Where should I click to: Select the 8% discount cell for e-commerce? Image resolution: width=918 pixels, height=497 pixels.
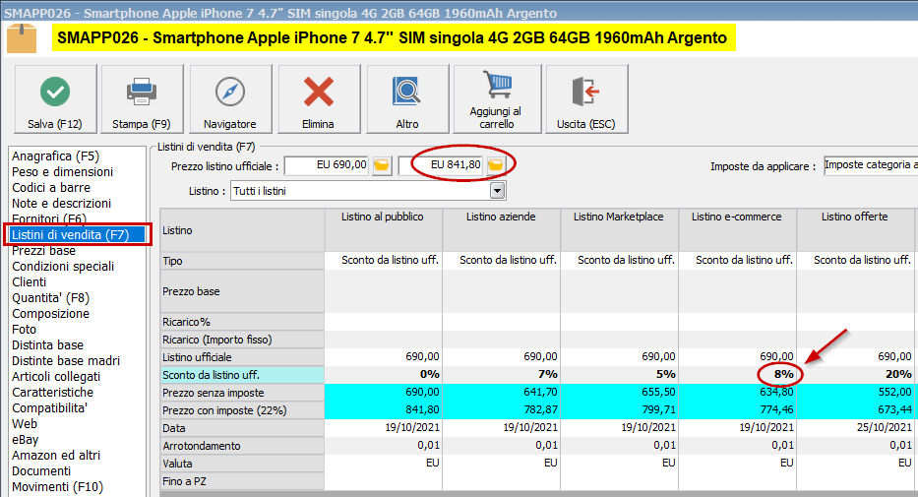tap(737, 375)
